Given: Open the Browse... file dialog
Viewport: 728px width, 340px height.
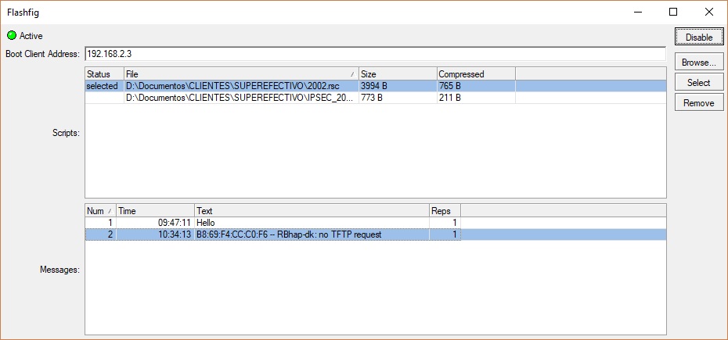Looking at the screenshot, I should pos(699,63).
